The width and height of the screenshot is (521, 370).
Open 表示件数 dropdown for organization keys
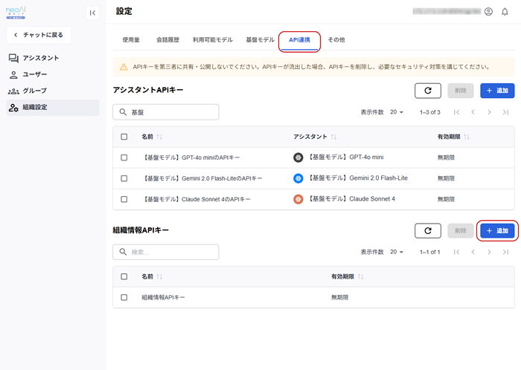pos(397,252)
